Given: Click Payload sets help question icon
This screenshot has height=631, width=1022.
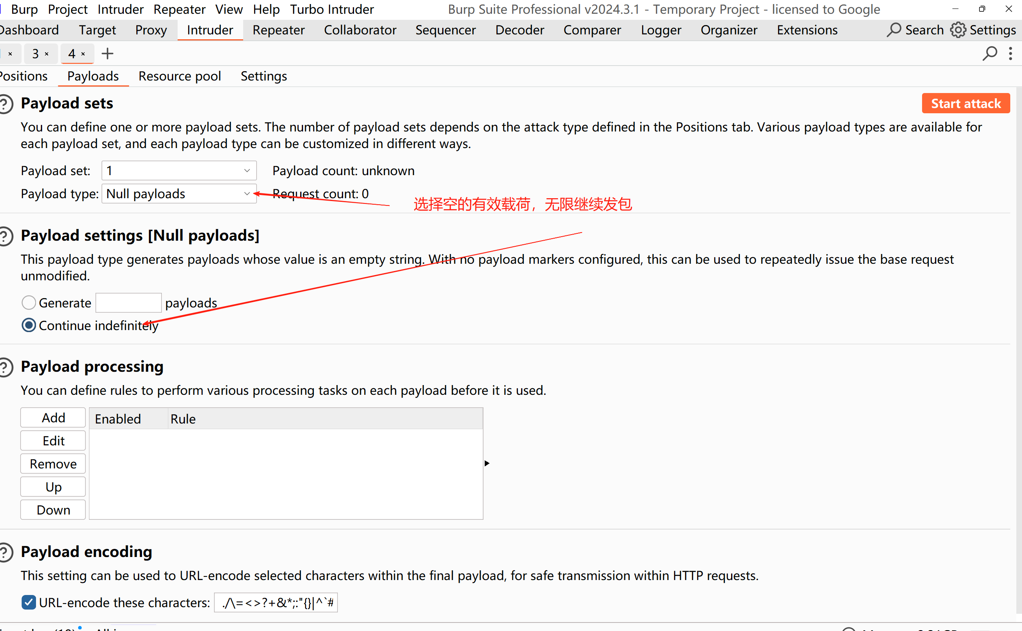Looking at the screenshot, I should (5, 104).
